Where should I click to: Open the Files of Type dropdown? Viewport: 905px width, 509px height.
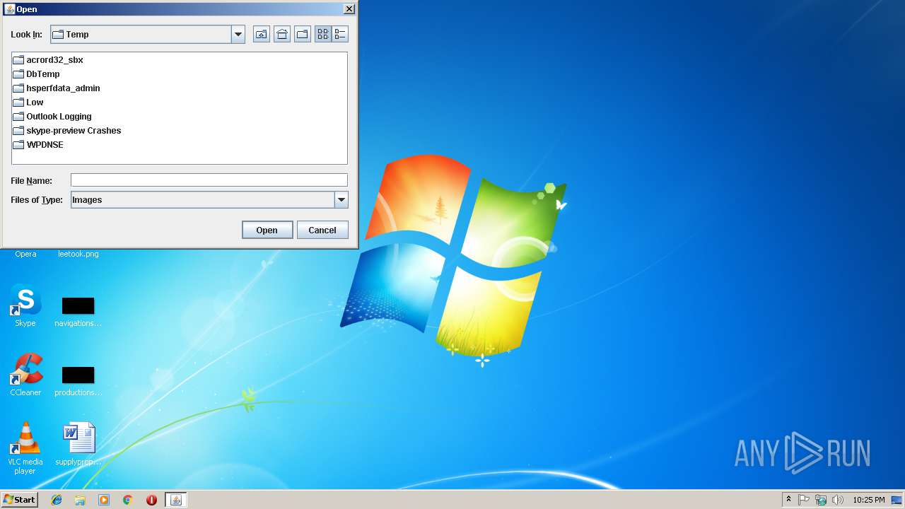pyautogui.click(x=341, y=200)
